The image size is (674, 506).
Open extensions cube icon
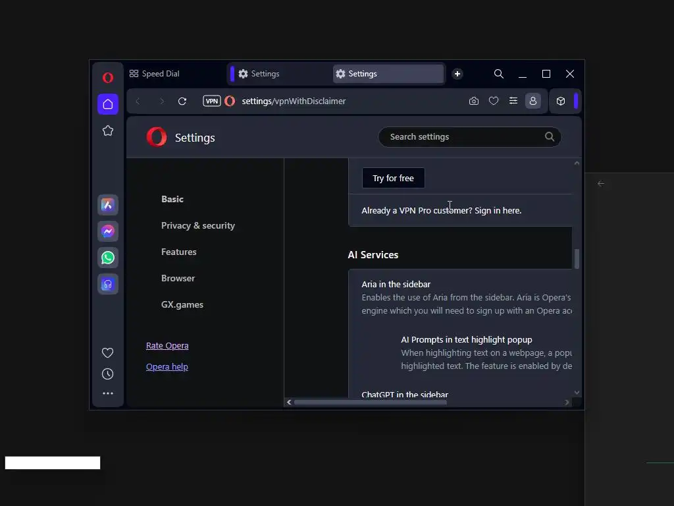tap(561, 101)
